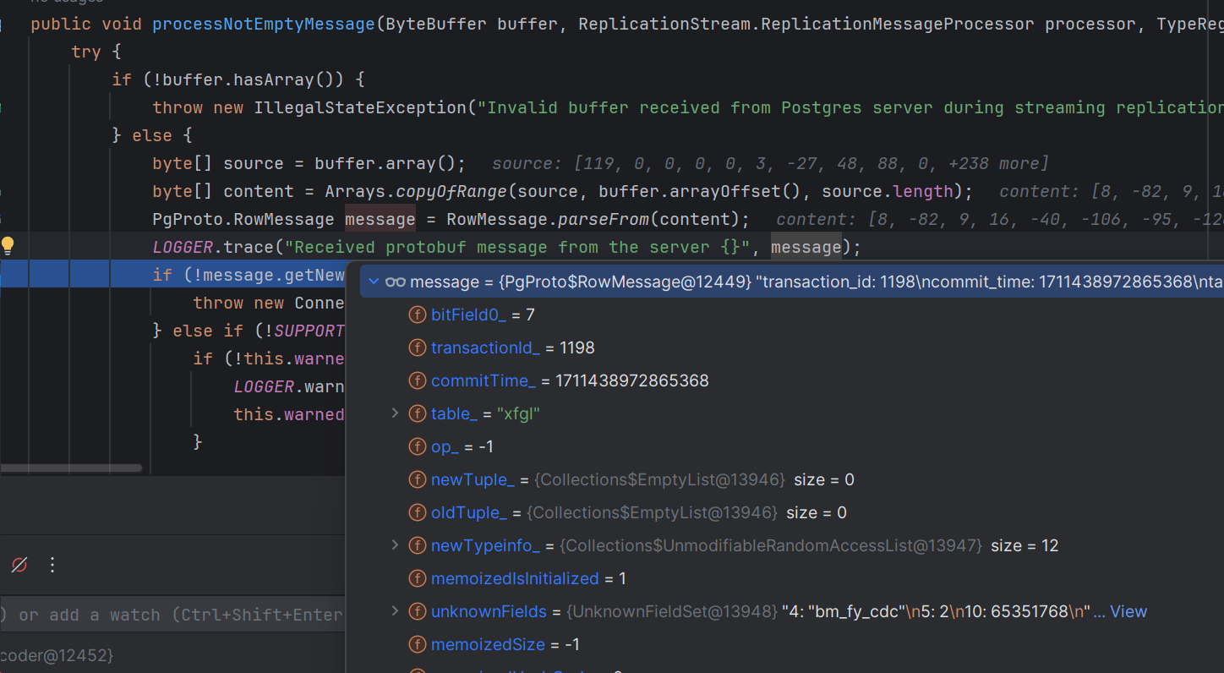Click the parseFrom method call
This screenshot has width=1224, height=673.
(604, 219)
